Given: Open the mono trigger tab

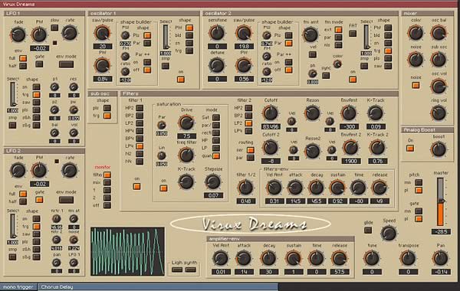Looking at the screenshot, I should point(18,287).
